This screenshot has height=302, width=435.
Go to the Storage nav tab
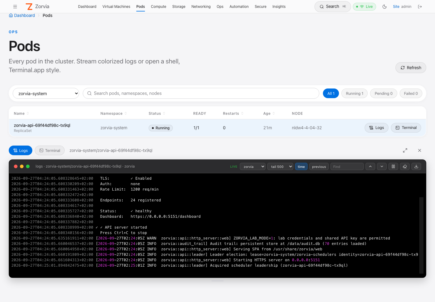[x=179, y=7]
